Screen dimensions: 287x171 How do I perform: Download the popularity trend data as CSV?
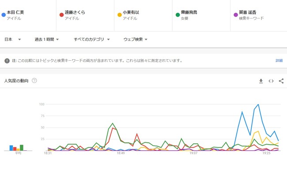[x=261, y=81]
